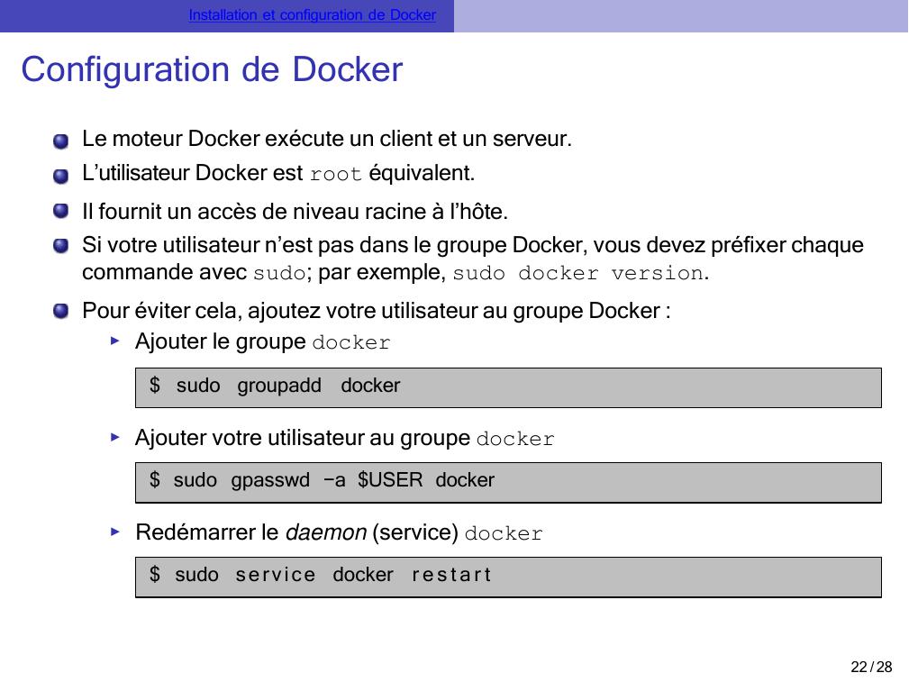Click the light purple header bar area
The image size is (909, 682).
point(680,15)
